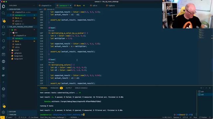Click UTF-8 encoding in status bar

(x=185, y=117)
